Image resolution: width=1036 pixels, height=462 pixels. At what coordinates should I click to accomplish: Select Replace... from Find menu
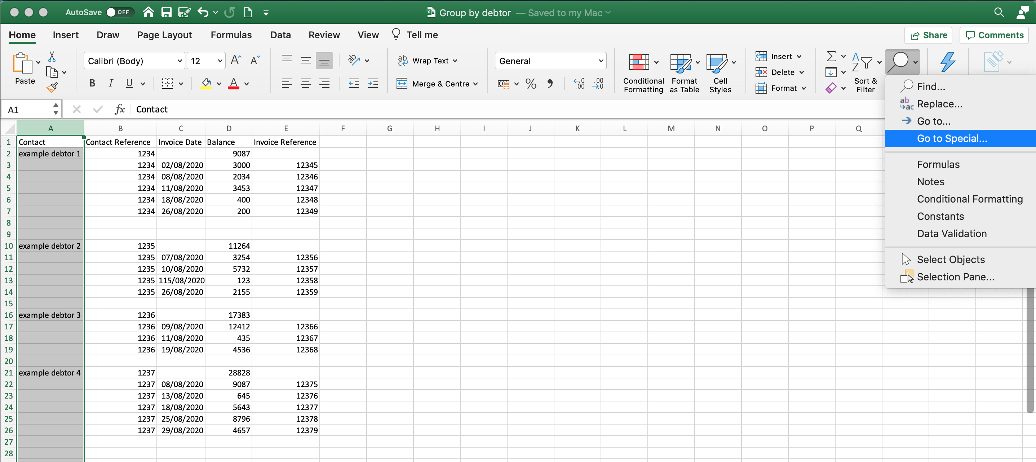pyautogui.click(x=960, y=104)
